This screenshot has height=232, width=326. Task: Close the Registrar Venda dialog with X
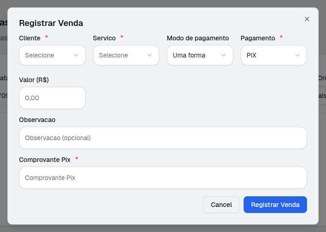point(307,19)
